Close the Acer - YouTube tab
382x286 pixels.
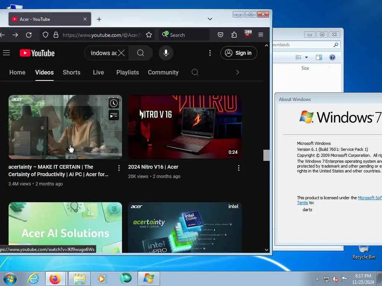click(85, 19)
